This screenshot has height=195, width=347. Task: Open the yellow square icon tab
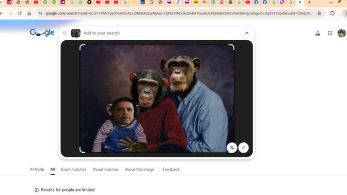[196, 2]
